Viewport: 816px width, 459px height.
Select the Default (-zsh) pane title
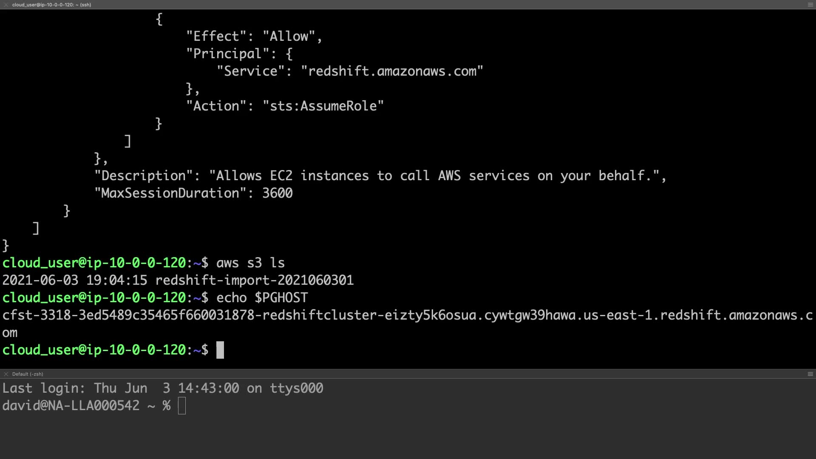click(28, 374)
